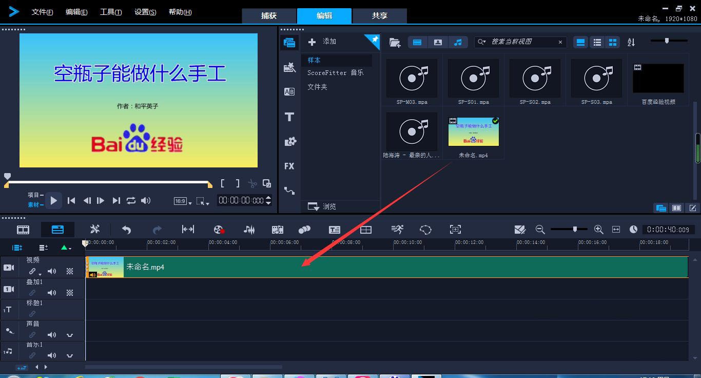Screen dimensions: 701x378
Task: Zoom out the timeline with magnifier minus
Action: pos(540,230)
